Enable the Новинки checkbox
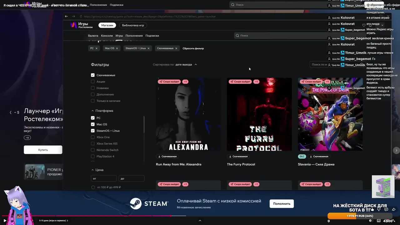The height and width of the screenshot is (225, 400). click(93, 88)
